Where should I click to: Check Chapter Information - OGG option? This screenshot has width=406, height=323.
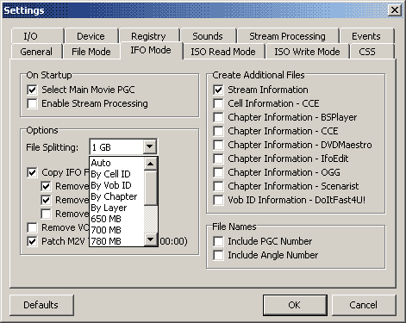tap(218, 172)
